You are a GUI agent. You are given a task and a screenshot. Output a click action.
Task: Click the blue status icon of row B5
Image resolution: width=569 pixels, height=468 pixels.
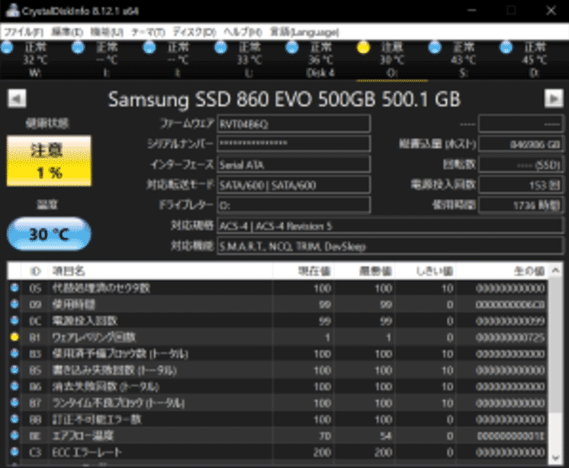(14, 370)
